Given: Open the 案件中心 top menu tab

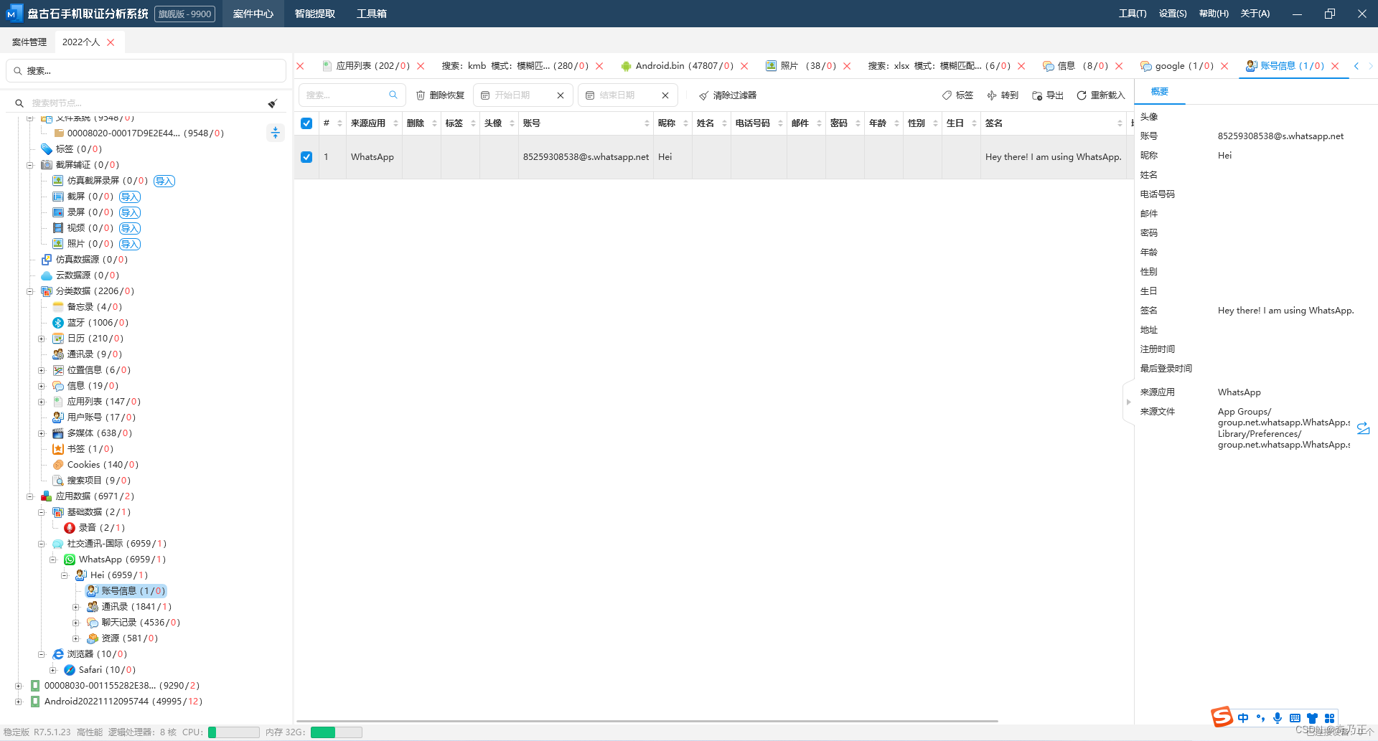Looking at the screenshot, I should tap(253, 14).
